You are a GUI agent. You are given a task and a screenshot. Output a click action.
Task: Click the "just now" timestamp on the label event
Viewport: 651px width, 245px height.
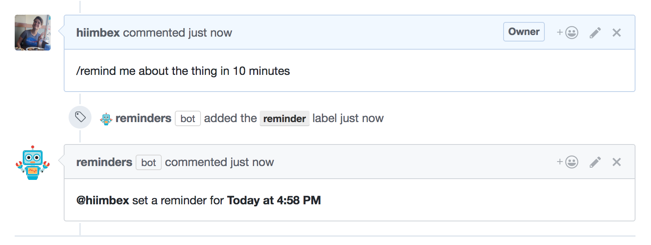[362, 118]
